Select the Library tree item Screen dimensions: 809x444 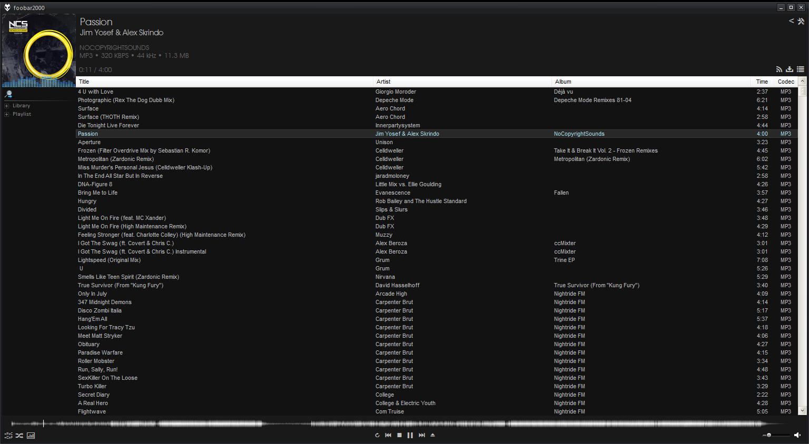(x=22, y=106)
